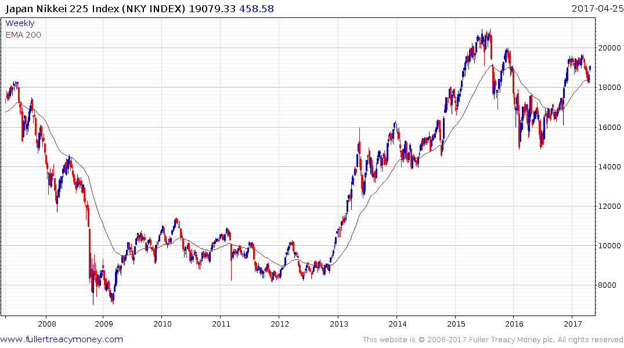Image resolution: width=624 pixels, height=348 pixels.
Task: Select the chart title 'Japan Nikkei 225 Index (NKY INDEX)'
Action: 96,9
